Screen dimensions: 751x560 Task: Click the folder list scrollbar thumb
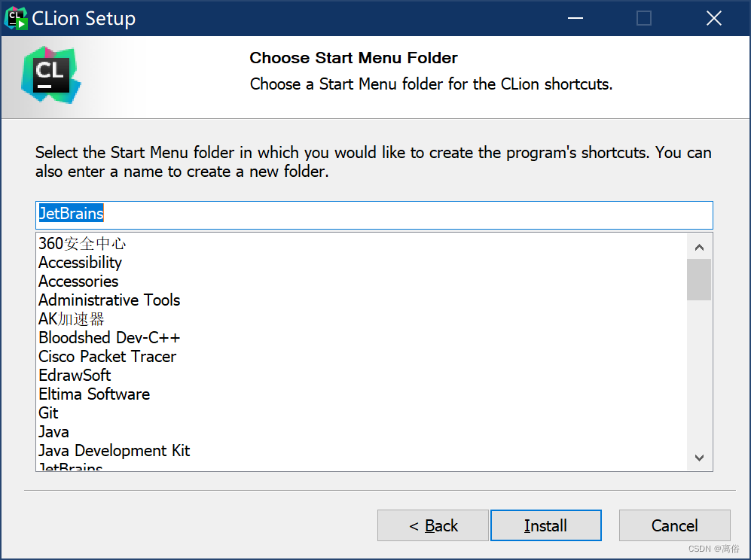[699, 279]
